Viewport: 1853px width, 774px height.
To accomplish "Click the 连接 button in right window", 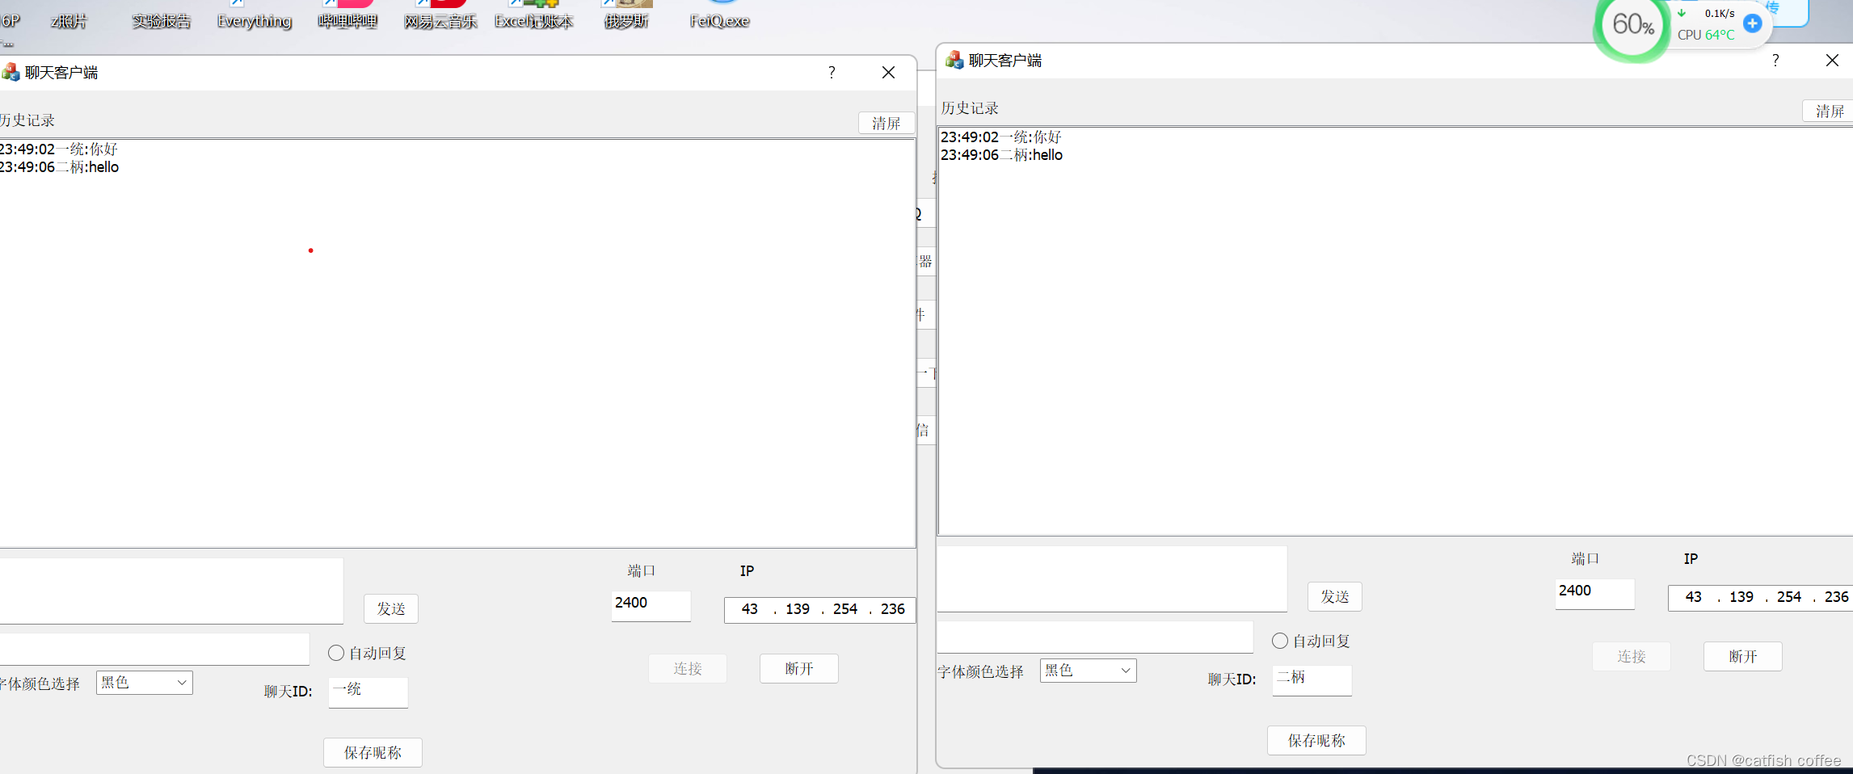I will [1632, 656].
